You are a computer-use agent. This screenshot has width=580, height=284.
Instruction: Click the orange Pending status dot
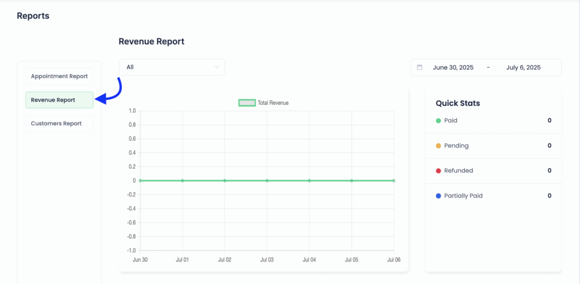pyautogui.click(x=438, y=146)
